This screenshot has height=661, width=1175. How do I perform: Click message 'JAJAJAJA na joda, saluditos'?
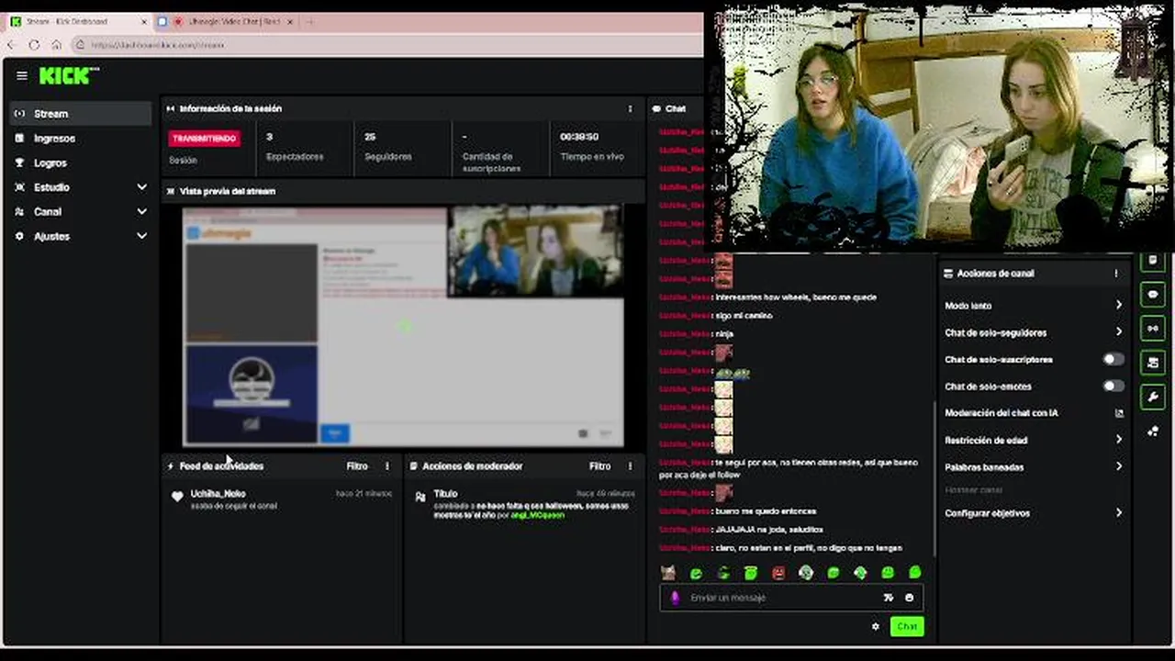click(x=769, y=530)
